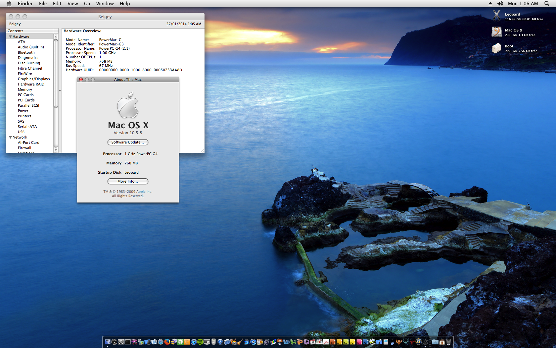Click Contents sidebar scroll-up arrow

pos(56,36)
